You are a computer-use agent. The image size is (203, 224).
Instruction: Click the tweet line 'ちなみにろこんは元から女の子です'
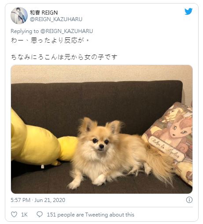tap(64, 57)
